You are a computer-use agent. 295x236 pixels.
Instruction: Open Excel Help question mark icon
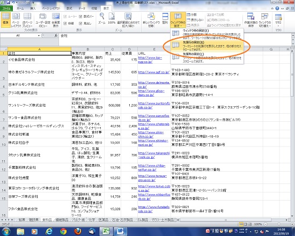pos(277,8)
